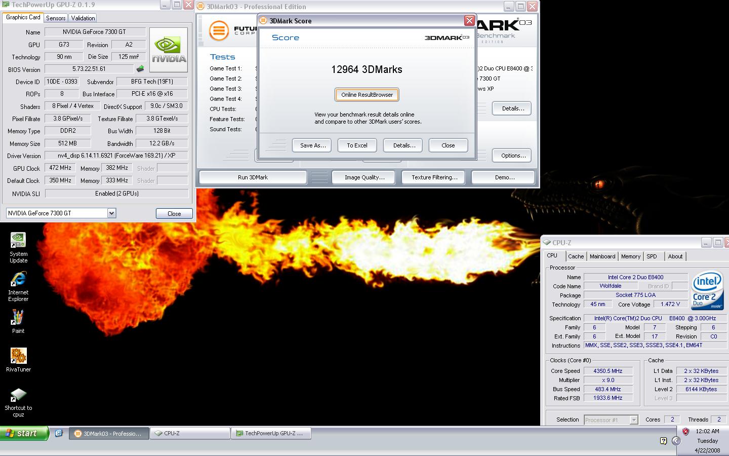The image size is (729, 456).
Task: Open the Mainboard tab in CPU-Z
Action: tap(602, 256)
